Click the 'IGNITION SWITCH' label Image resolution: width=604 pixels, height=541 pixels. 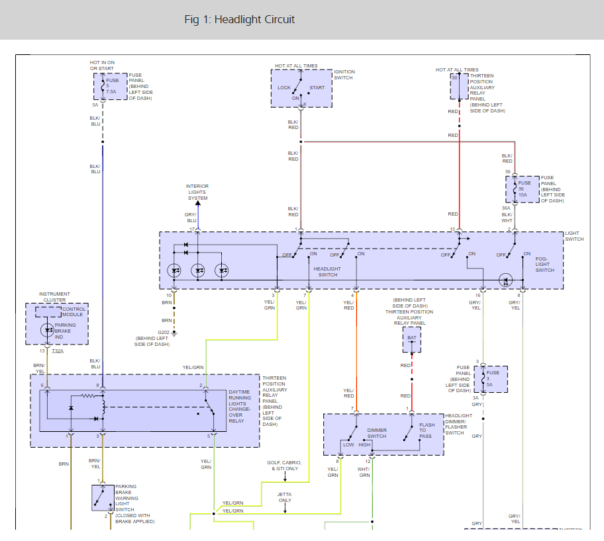344,75
